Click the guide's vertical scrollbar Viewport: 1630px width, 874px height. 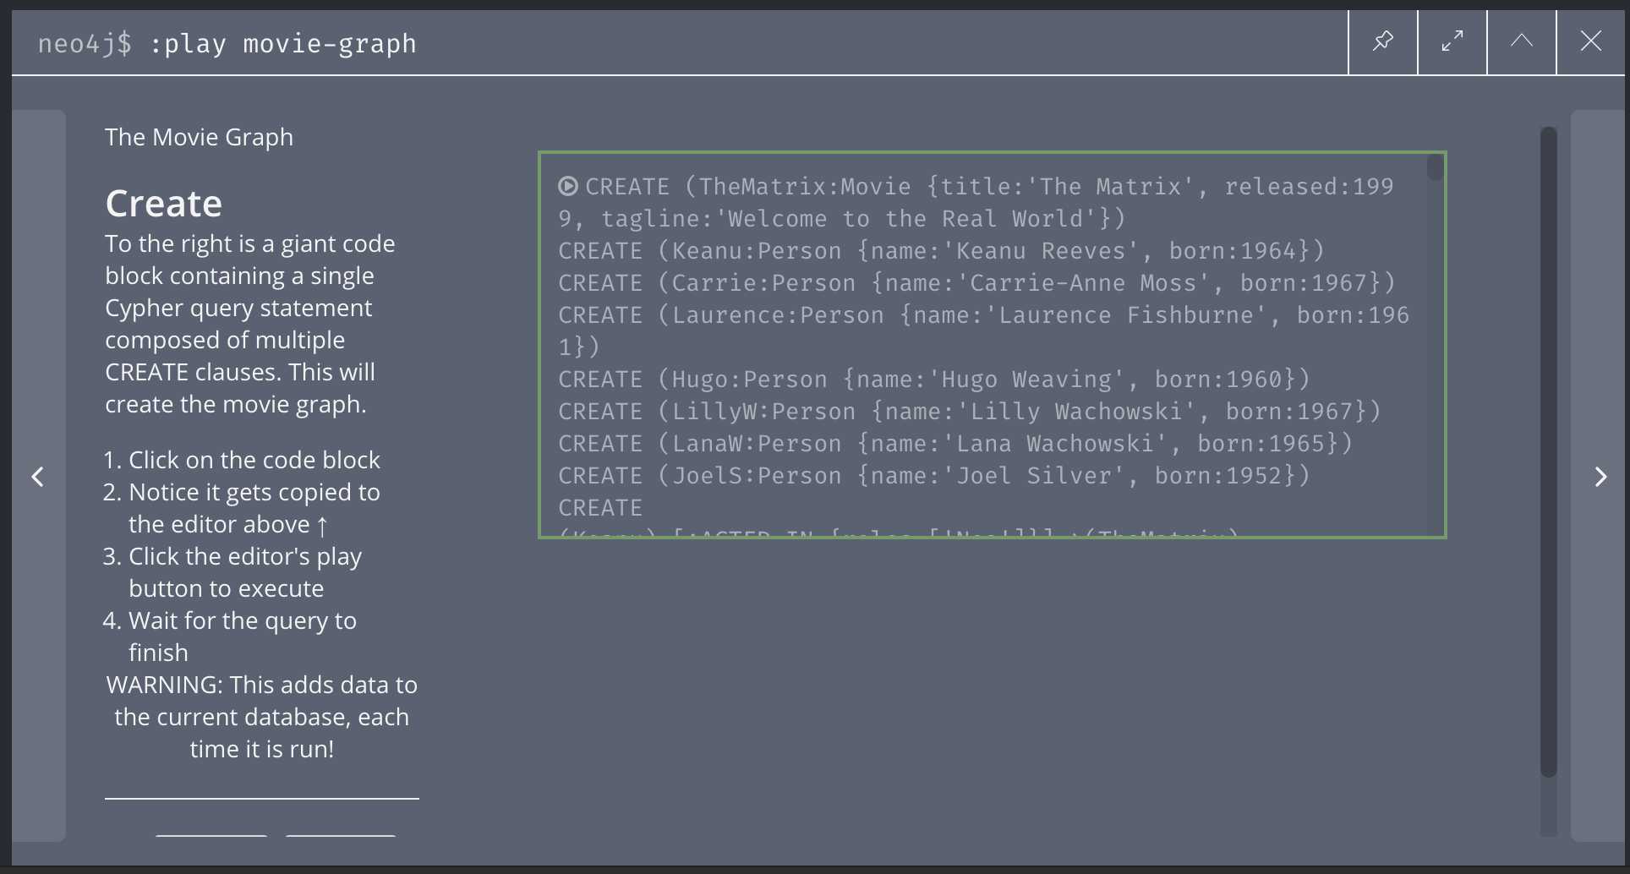1548,451
